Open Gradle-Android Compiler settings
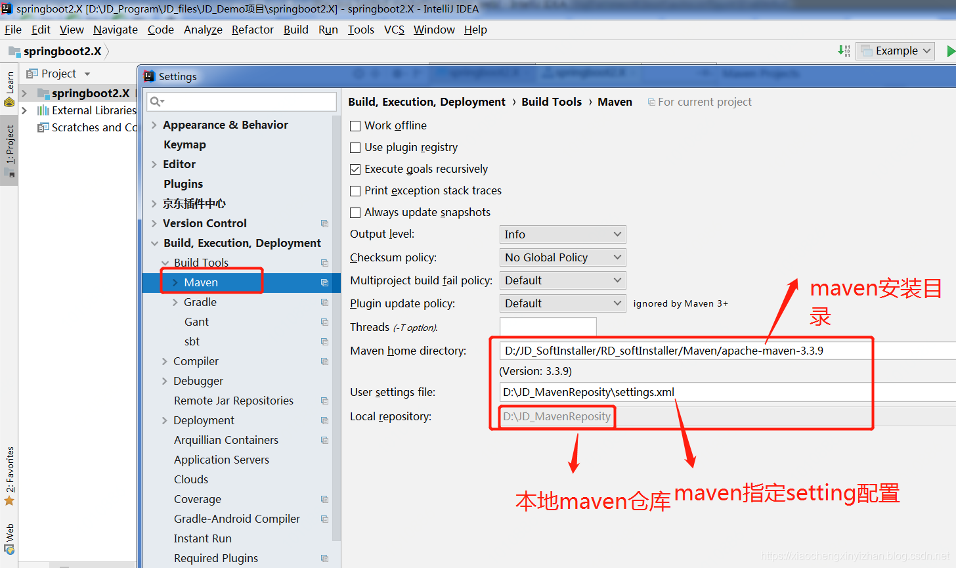 click(237, 519)
